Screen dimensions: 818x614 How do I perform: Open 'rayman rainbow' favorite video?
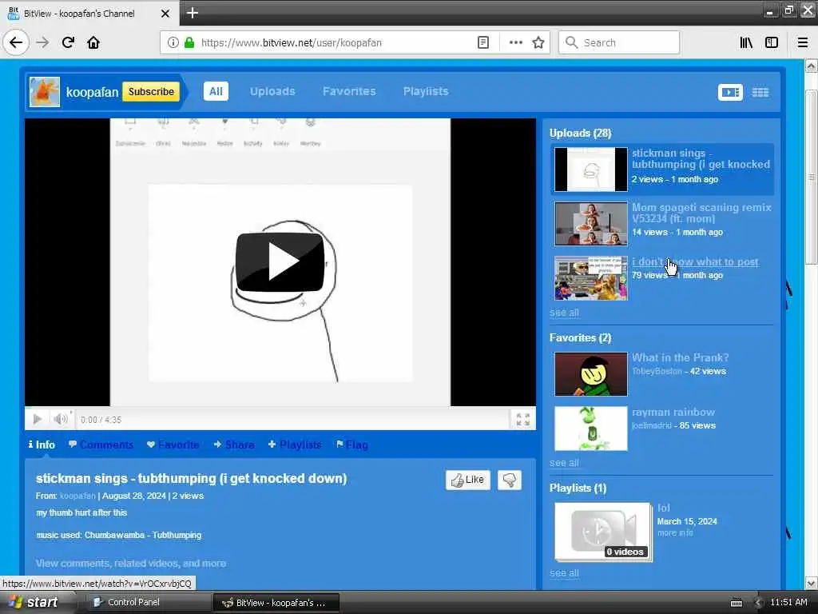pos(673,412)
